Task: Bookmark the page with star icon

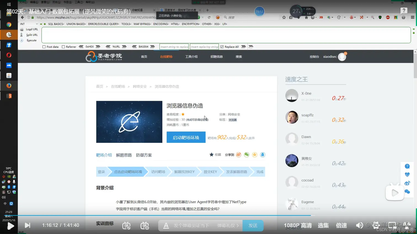Action: pyautogui.click(x=284, y=17)
